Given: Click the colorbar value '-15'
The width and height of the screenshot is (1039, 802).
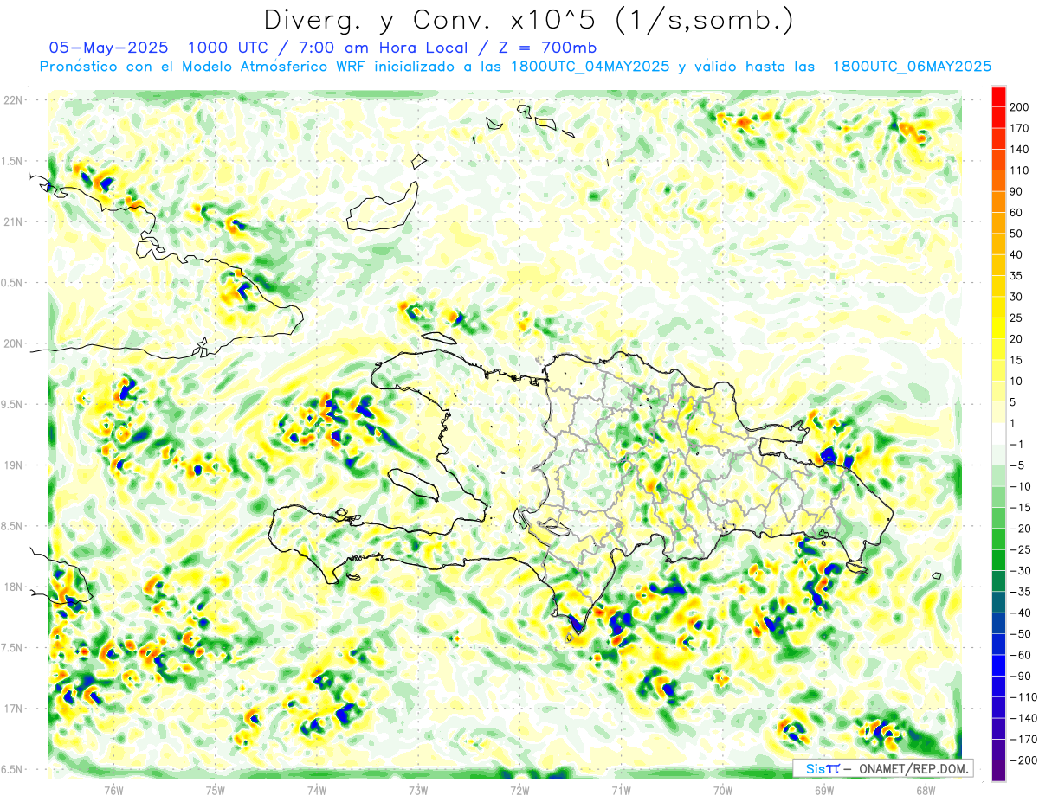Looking at the screenshot, I should (x=1020, y=508).
